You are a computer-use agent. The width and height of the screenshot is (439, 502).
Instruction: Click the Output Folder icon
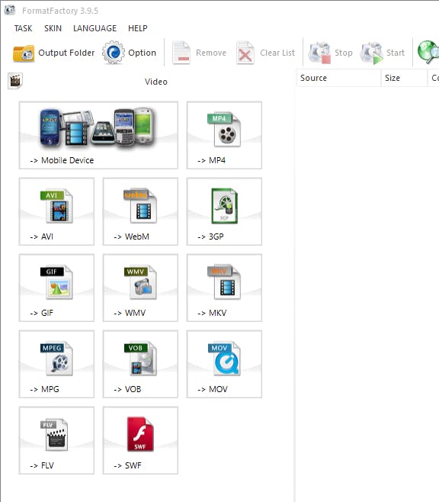(x=24, y=53)
